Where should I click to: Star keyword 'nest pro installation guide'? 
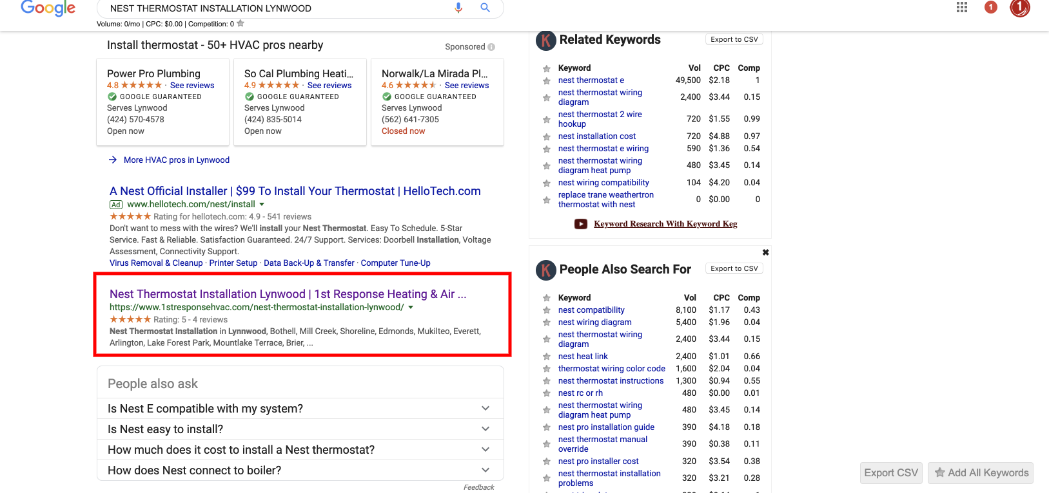click(547, 428)
